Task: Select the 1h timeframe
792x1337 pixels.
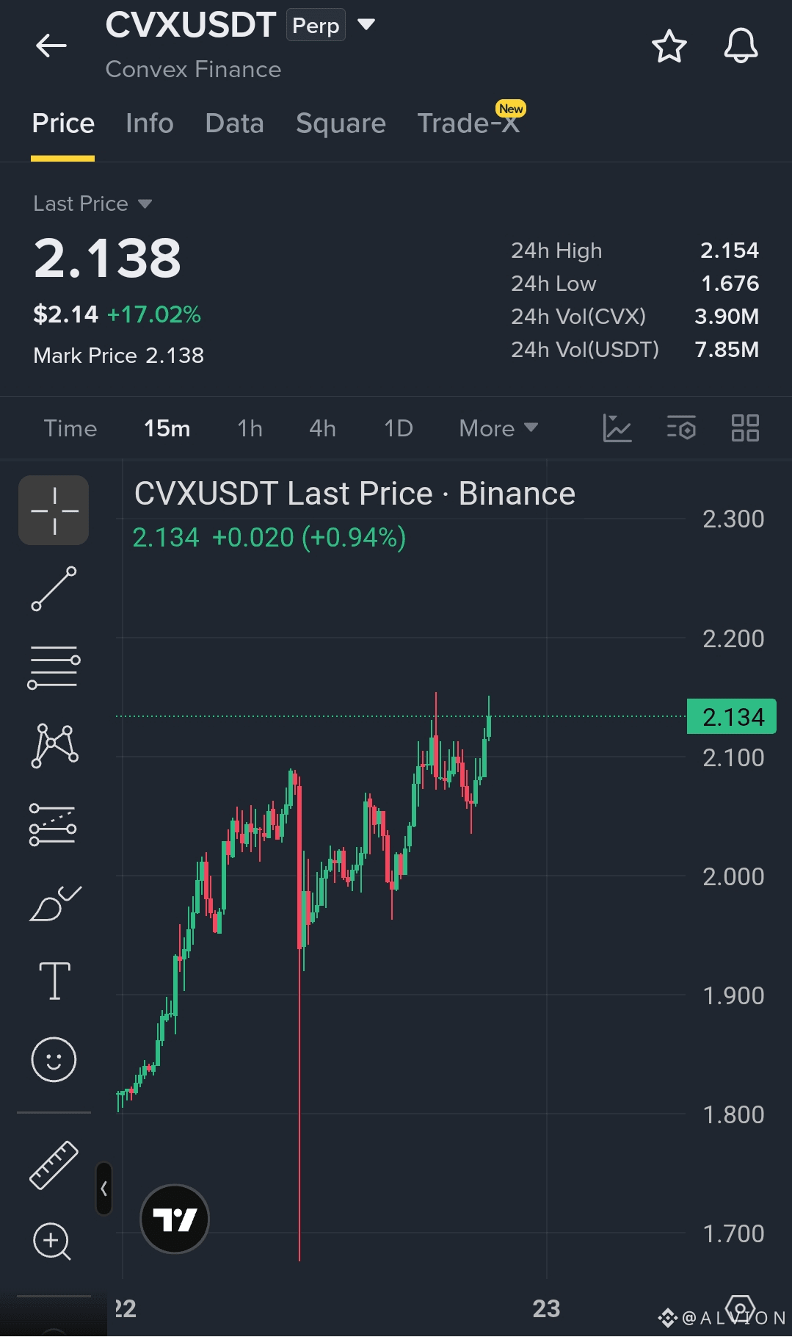Action: pos(250,428)
